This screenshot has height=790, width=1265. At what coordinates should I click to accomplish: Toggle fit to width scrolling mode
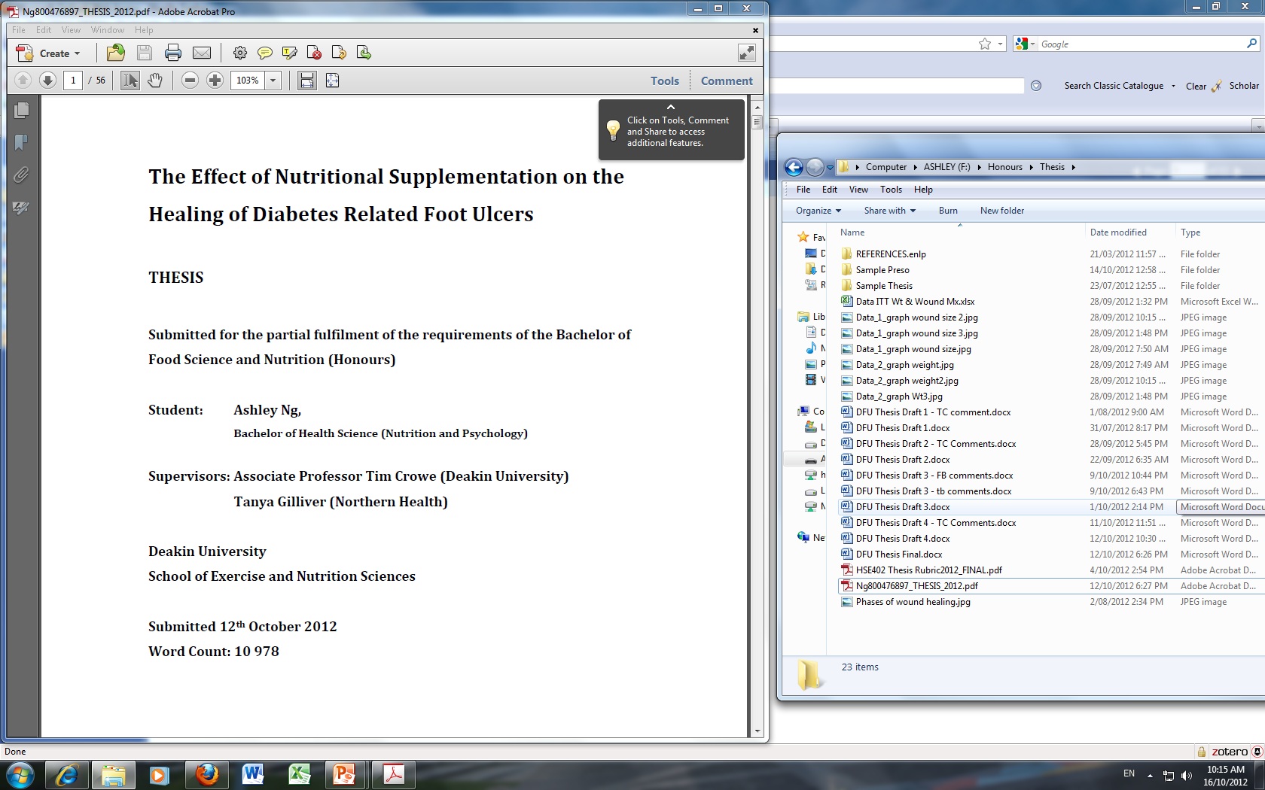[307, 81]
